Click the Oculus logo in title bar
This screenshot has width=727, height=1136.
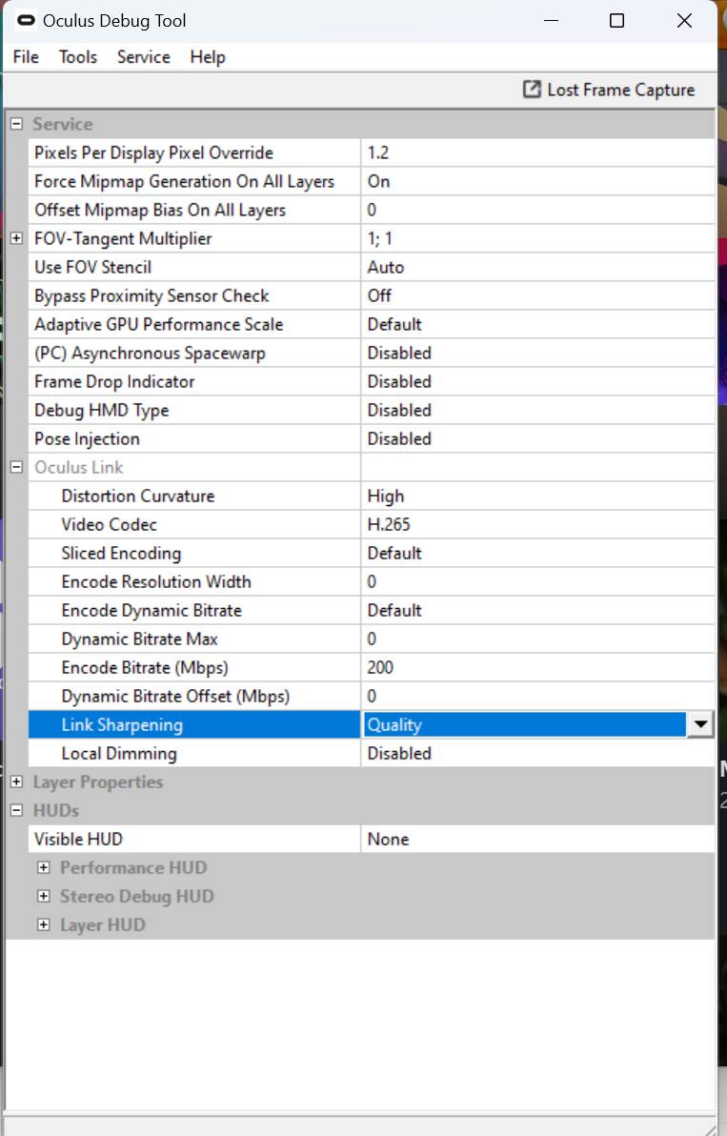(27, 20)
